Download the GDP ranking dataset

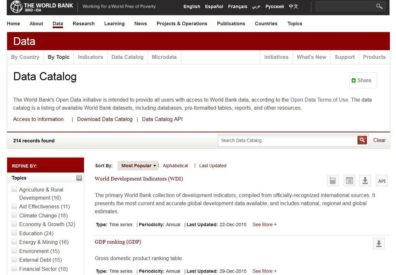point(379,244)
